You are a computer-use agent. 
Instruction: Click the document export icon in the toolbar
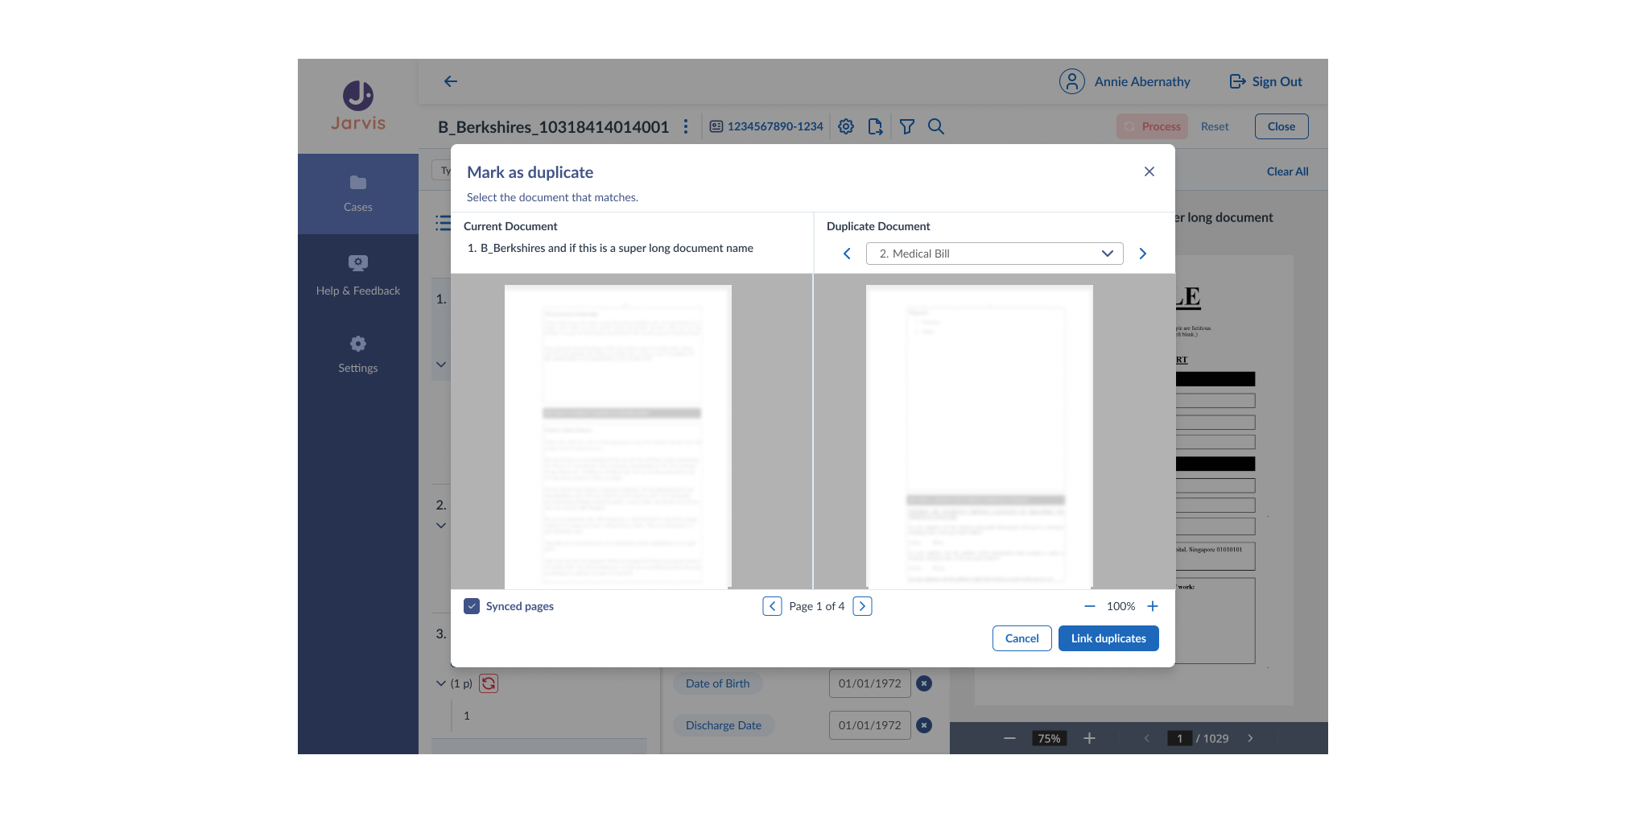click(876, 126)
